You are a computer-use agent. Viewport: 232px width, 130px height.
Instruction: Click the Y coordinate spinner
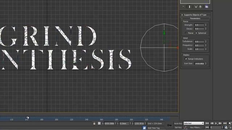click(x=130, y=123)
